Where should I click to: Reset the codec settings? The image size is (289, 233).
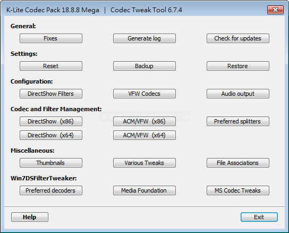coord(51,66)
